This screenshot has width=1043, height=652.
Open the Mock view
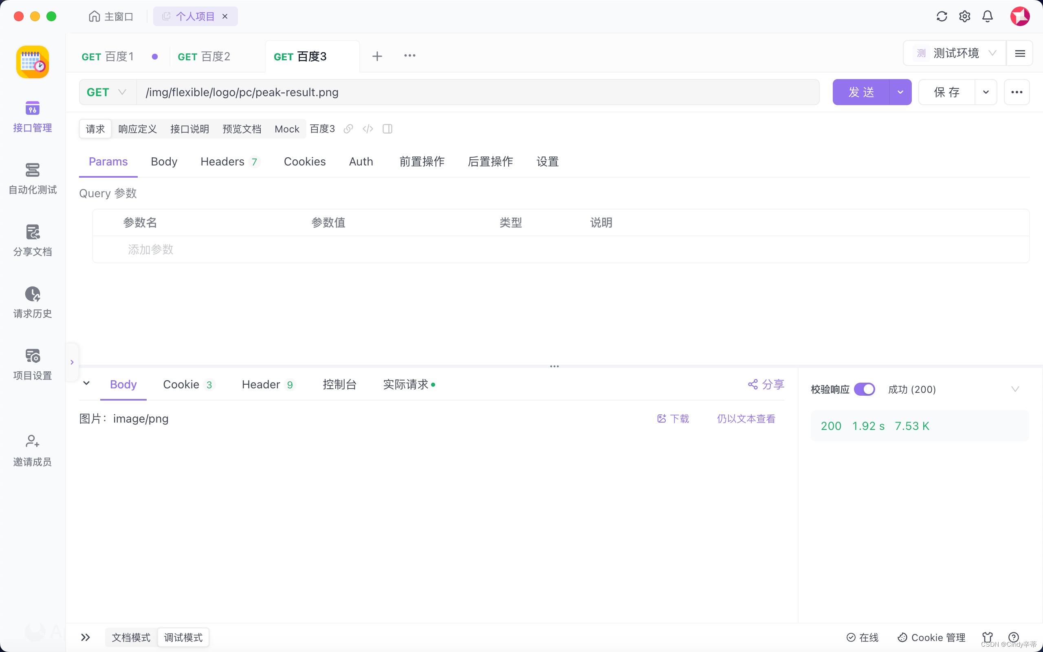(x=287, y=129)
